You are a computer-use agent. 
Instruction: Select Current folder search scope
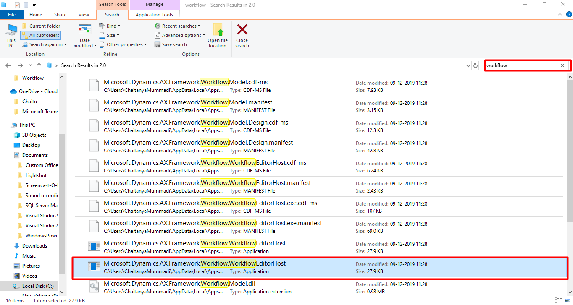tap(41, 26)
